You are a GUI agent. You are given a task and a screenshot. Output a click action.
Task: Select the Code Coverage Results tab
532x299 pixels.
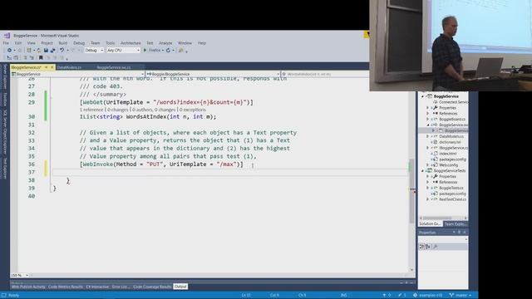pyautogui.click(x=152, y=287)
